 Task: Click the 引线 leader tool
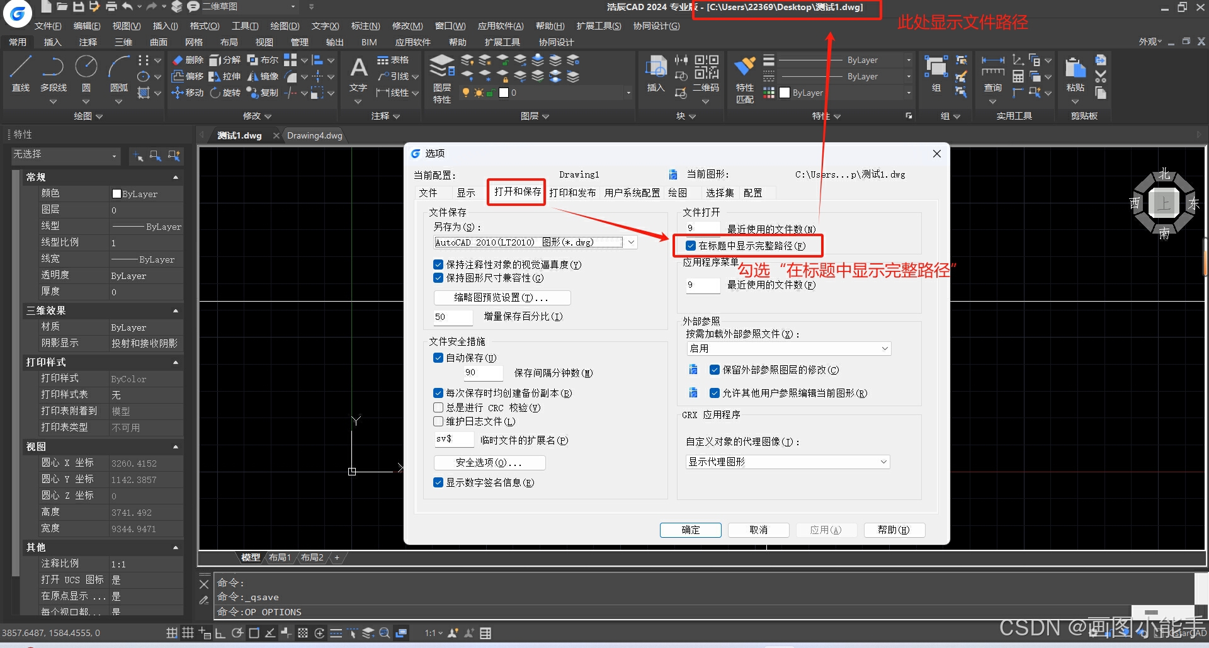point(393,76)
